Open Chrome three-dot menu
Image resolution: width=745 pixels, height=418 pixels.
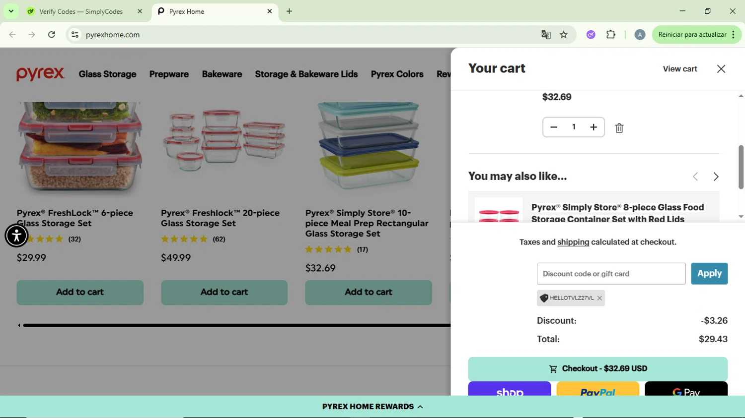tap(734, 35)
